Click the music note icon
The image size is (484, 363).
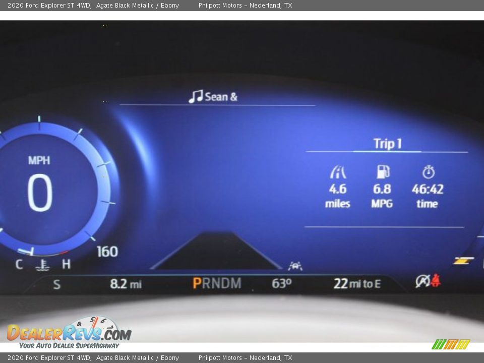coord(196,96)
